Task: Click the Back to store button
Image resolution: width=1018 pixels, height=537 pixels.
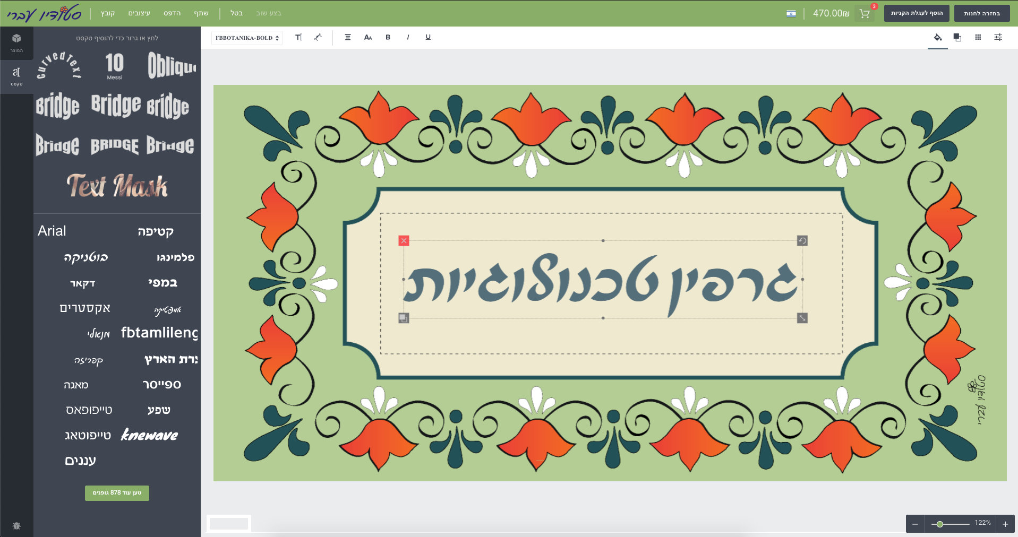Action: (982, 13)
